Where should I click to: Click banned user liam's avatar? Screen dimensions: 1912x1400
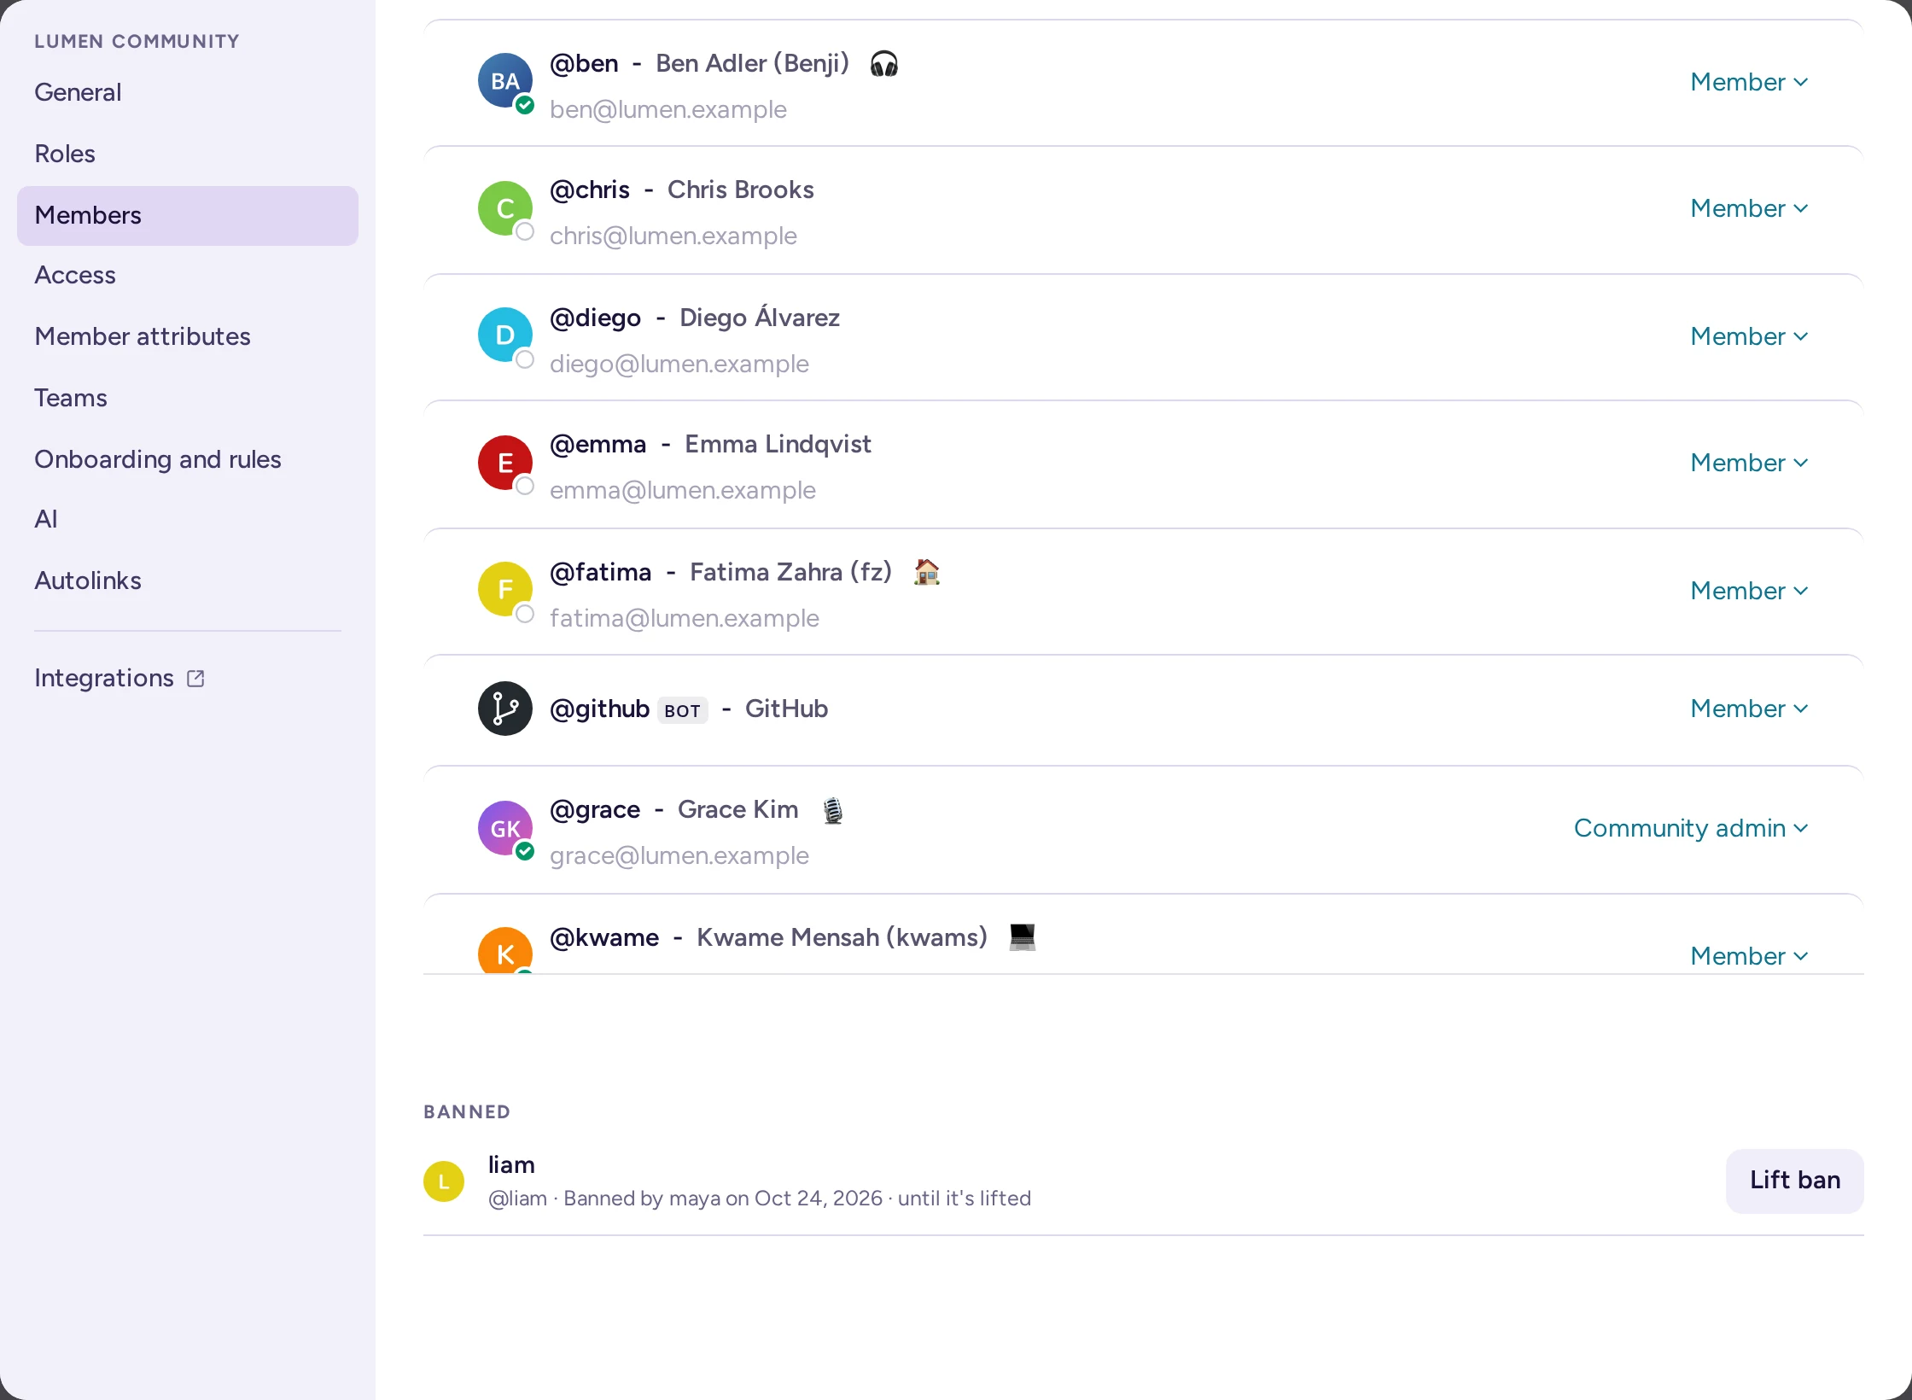tap(444, 1181)
